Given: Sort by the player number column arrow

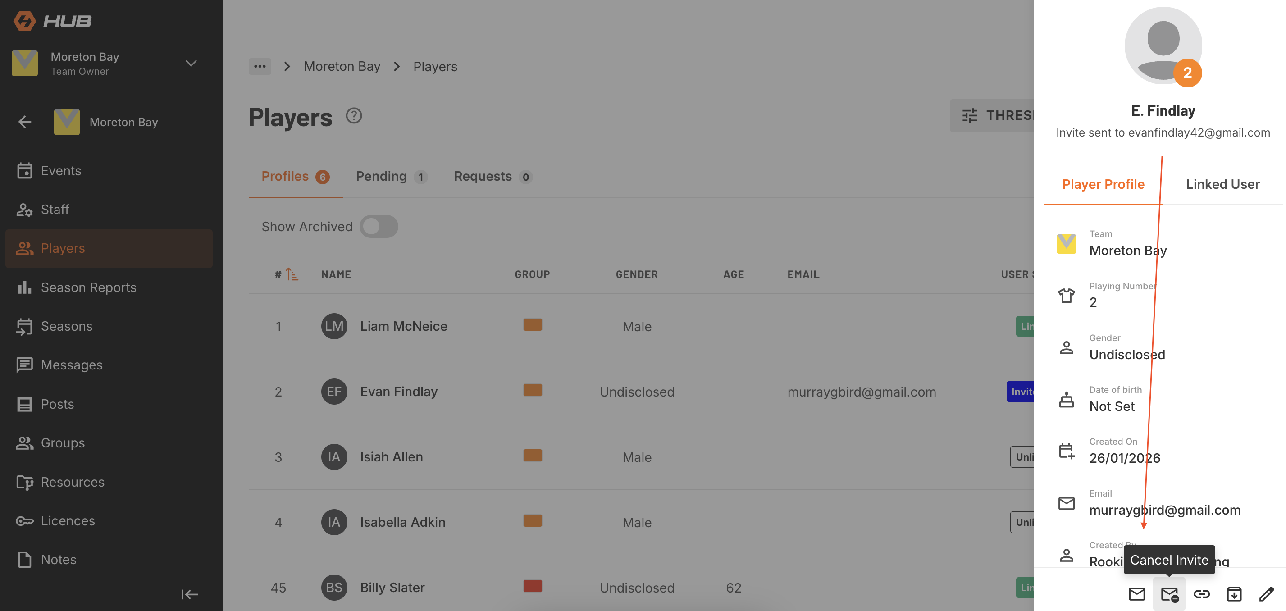Looking at the screenshot, I should (x=292, y=274).
